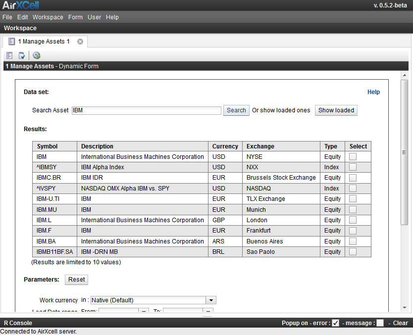Image resolution: width=413 pixels, height=335 pixels.
Task: Click the Show loaded button
Action: click(x=336, y=110)
